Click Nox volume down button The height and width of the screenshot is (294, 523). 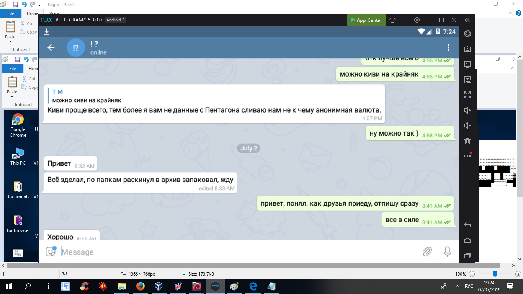point(467,126)
